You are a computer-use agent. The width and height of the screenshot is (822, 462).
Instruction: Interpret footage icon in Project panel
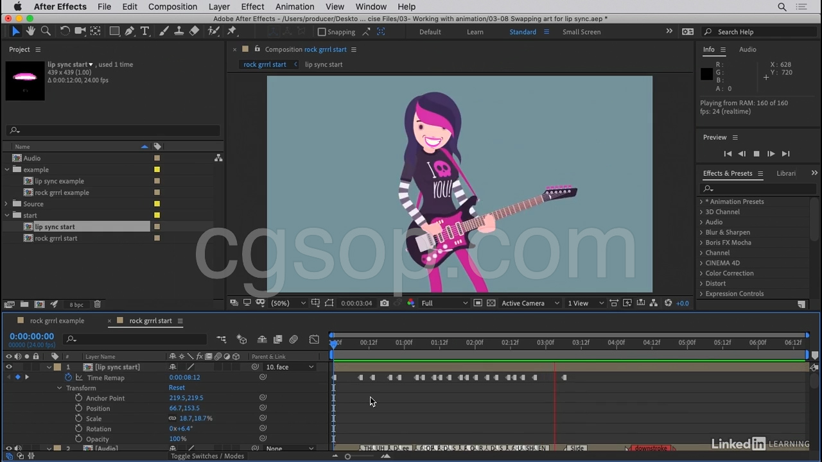click(x=10, y=305)
